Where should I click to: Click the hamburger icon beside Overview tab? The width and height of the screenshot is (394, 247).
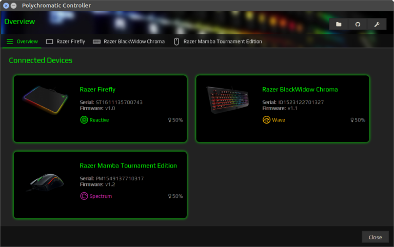coord(10,42)
